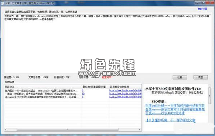
Task: Open the 谈谈404如何处理 link
Action: click(x=165, y=113)
